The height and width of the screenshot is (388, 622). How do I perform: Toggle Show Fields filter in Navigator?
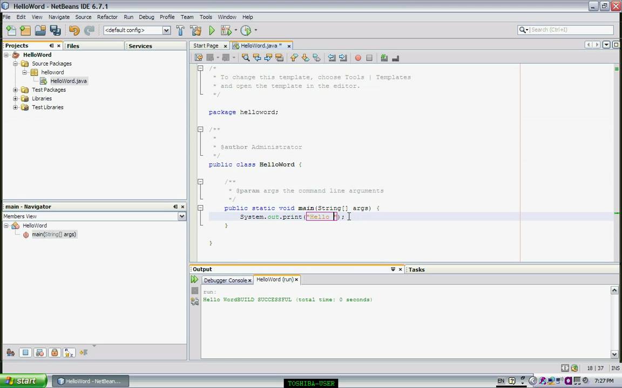(25, 352)
